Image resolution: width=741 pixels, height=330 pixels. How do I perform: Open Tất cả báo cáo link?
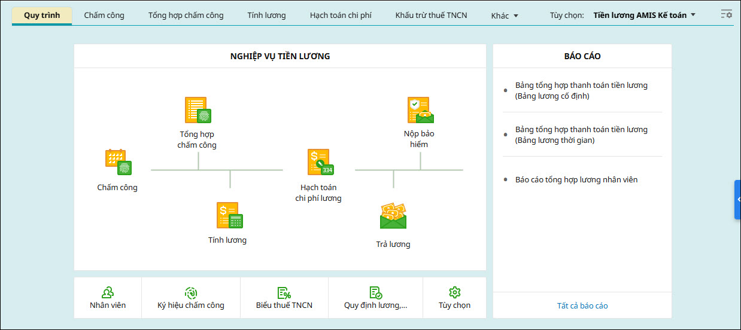tap(582, 305)
